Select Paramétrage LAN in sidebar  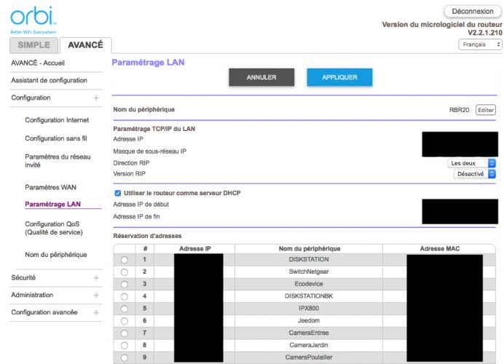[x=52, y=205]
